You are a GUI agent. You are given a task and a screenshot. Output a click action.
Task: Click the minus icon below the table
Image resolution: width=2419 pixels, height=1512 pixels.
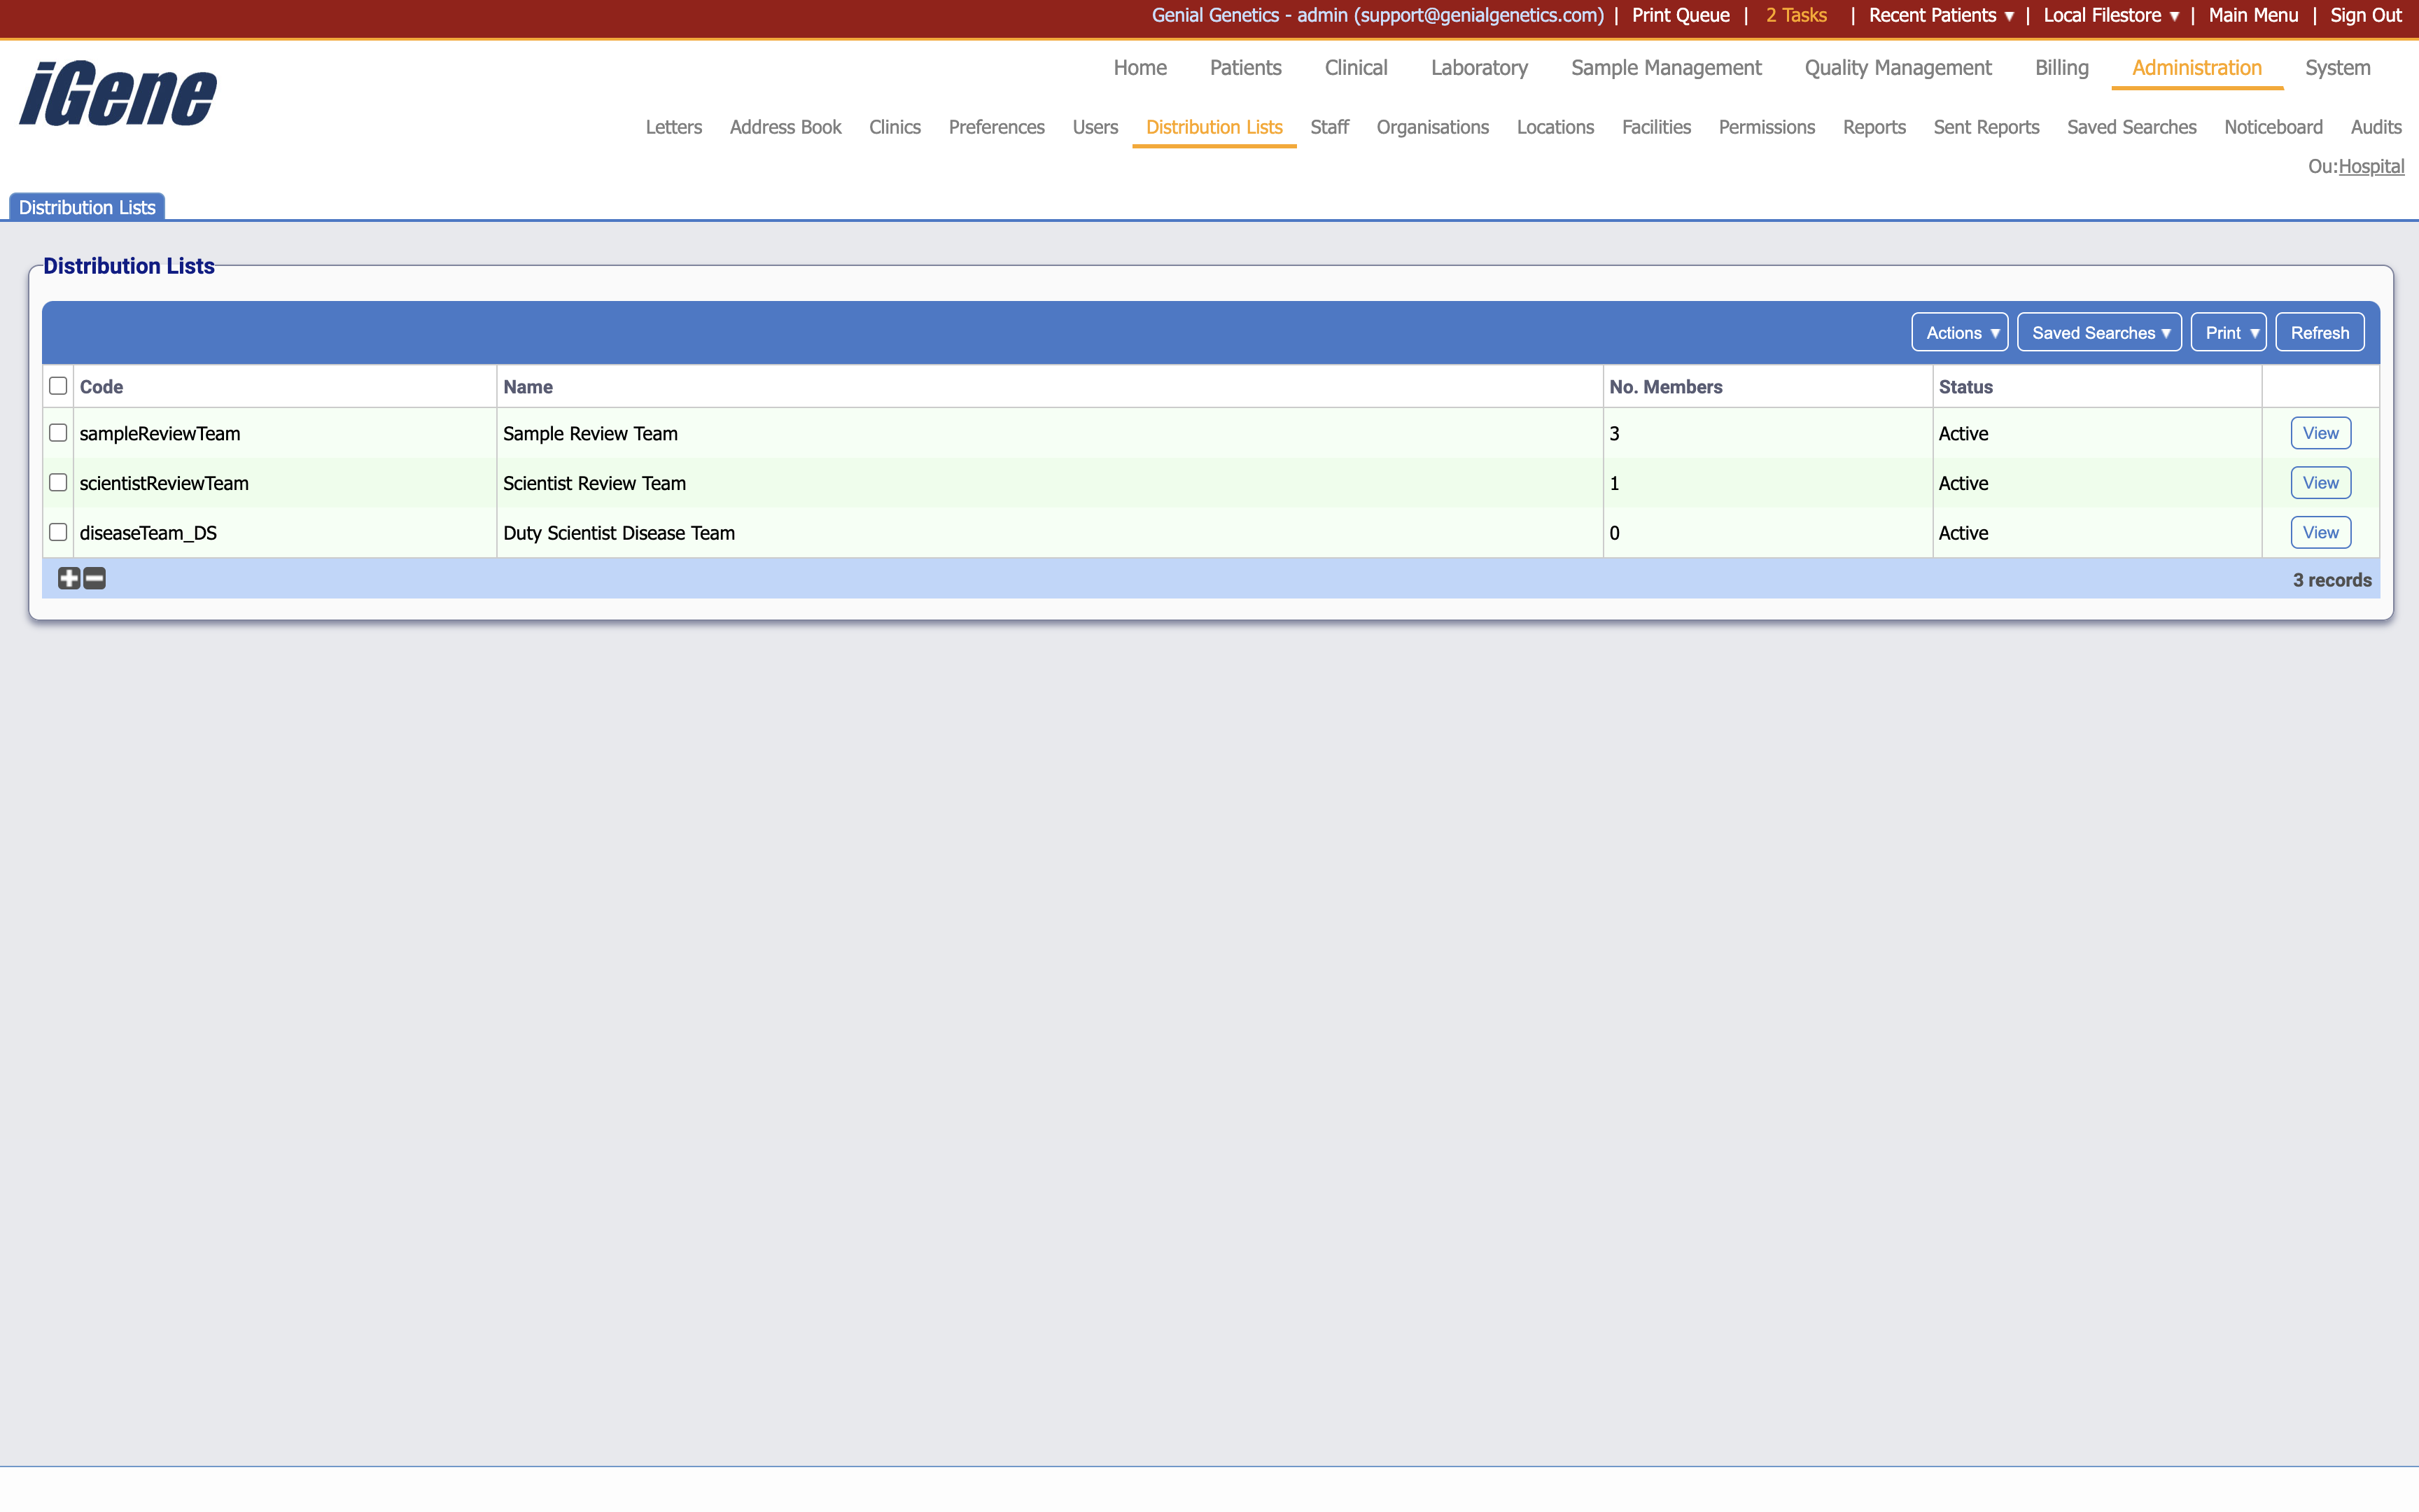point(94,578)
